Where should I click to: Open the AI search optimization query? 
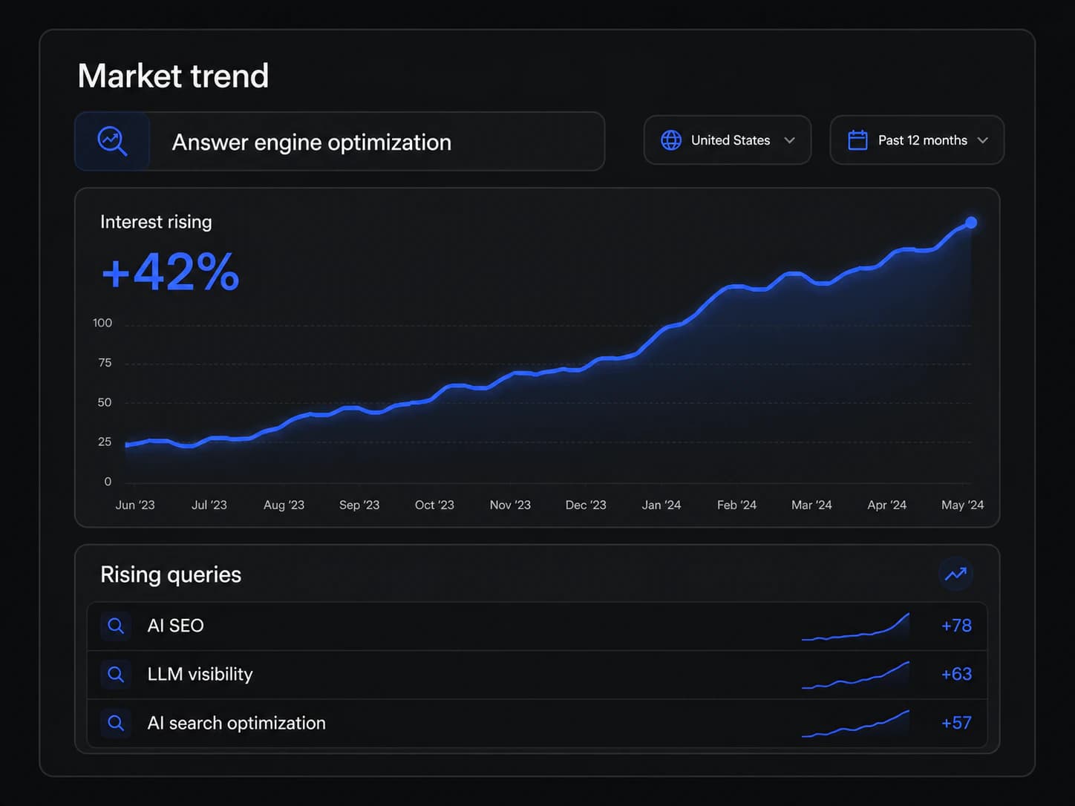point(537,723)
